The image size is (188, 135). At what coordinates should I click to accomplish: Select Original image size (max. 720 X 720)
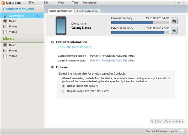tap(64, 91)
